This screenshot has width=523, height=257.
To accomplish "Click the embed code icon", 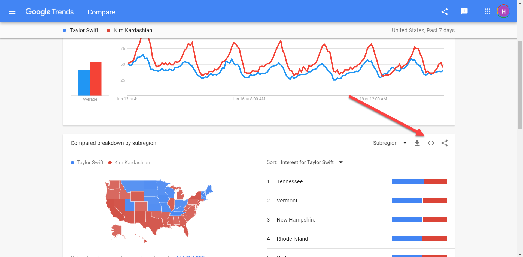I will pyautogui.click(x=431, y=143).
